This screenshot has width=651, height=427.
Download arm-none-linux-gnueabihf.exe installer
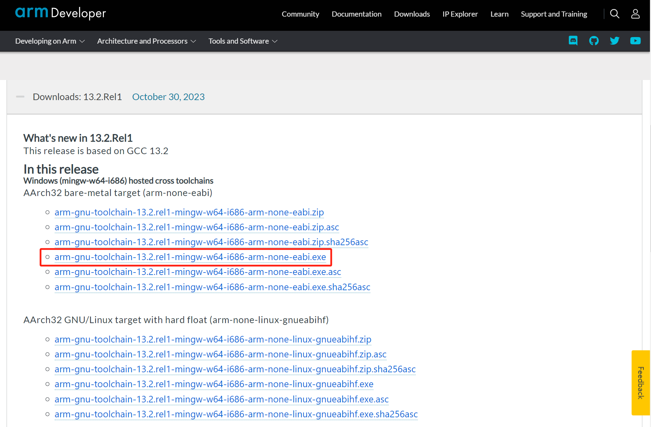(214, 384)
